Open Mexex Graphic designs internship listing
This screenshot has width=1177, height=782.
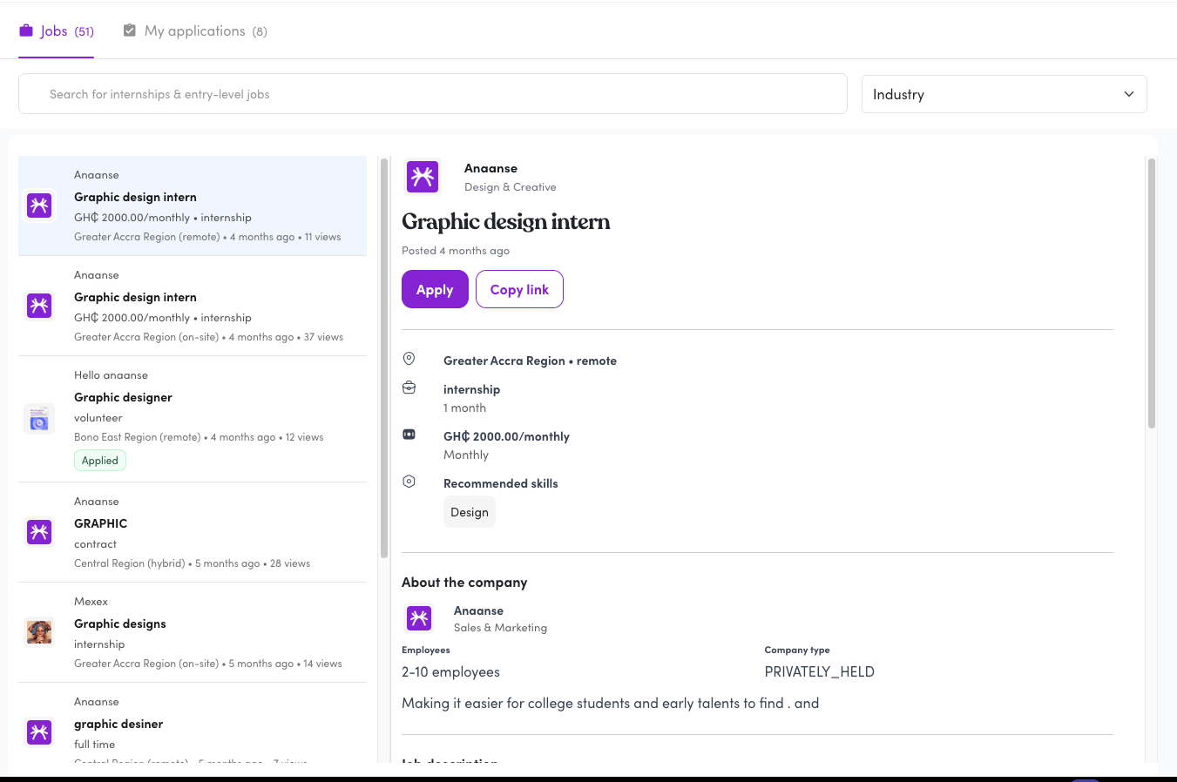[193, 632]
